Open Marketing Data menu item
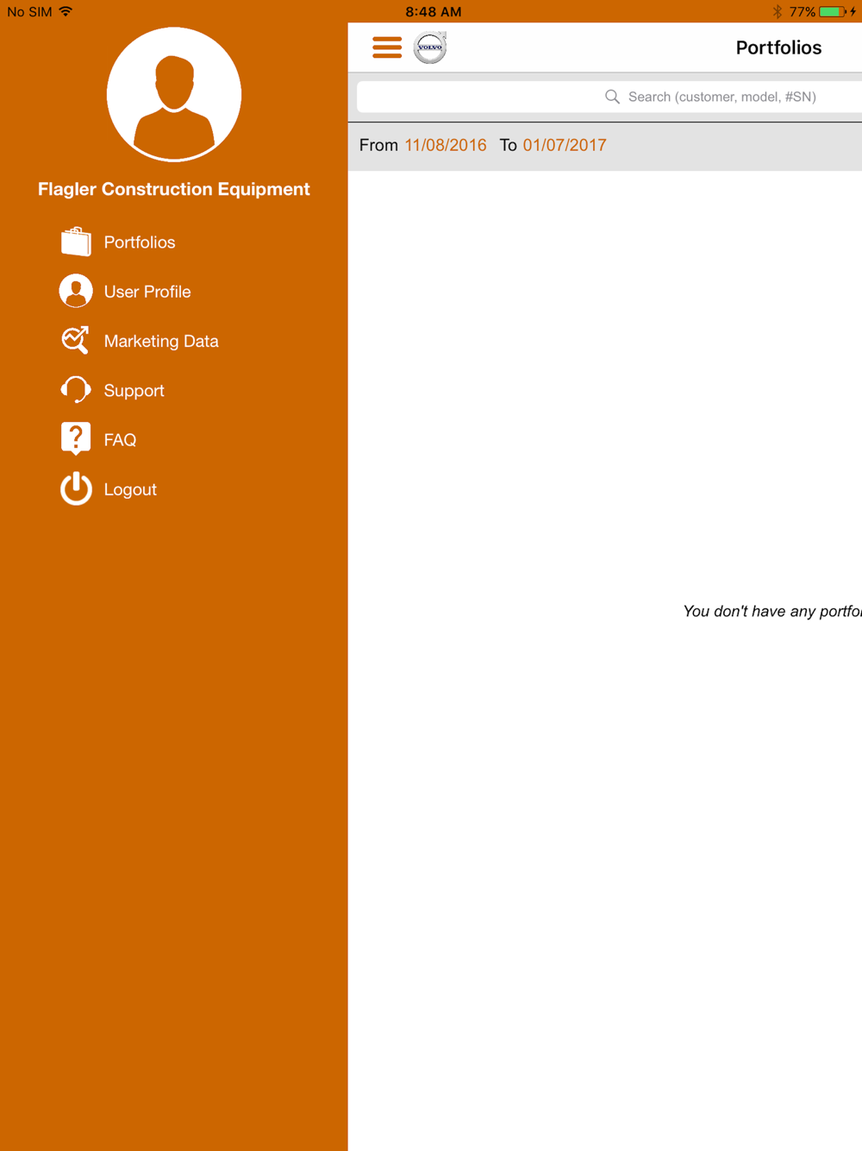The height and width of the screenshot is (1151, 862). pos(161,341)
